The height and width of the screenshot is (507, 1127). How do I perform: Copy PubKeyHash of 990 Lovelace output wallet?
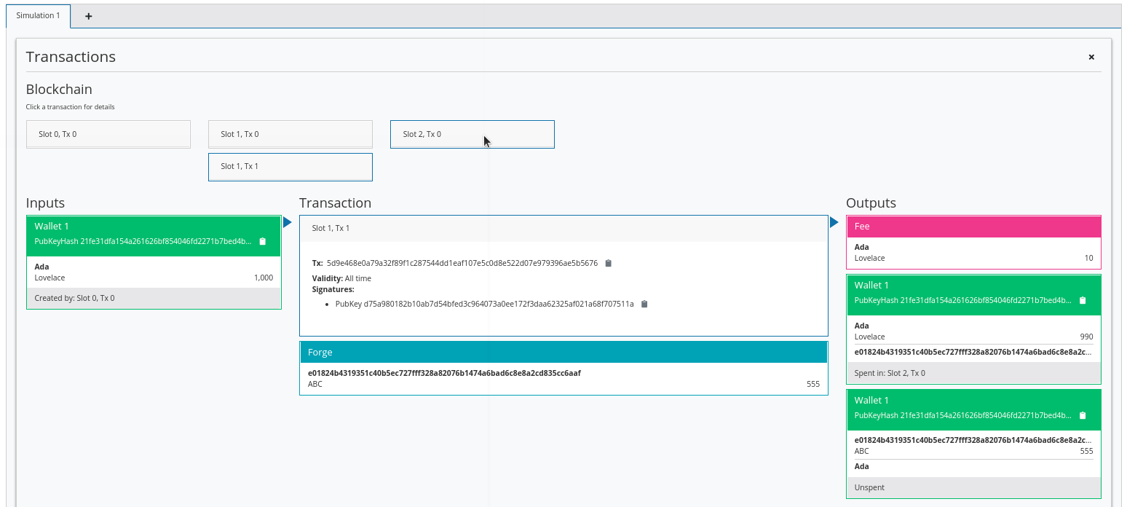(1083, 300)
